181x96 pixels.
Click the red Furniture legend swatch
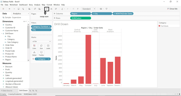coord(159,26)
